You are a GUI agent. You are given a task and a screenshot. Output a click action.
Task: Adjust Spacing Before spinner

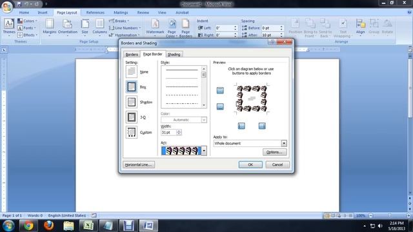click(281, 28)
